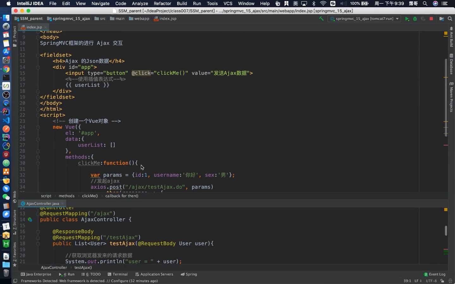The image size is (455, 284).
Task: Open the Analyze menu
Action: [x=140, y=3]
